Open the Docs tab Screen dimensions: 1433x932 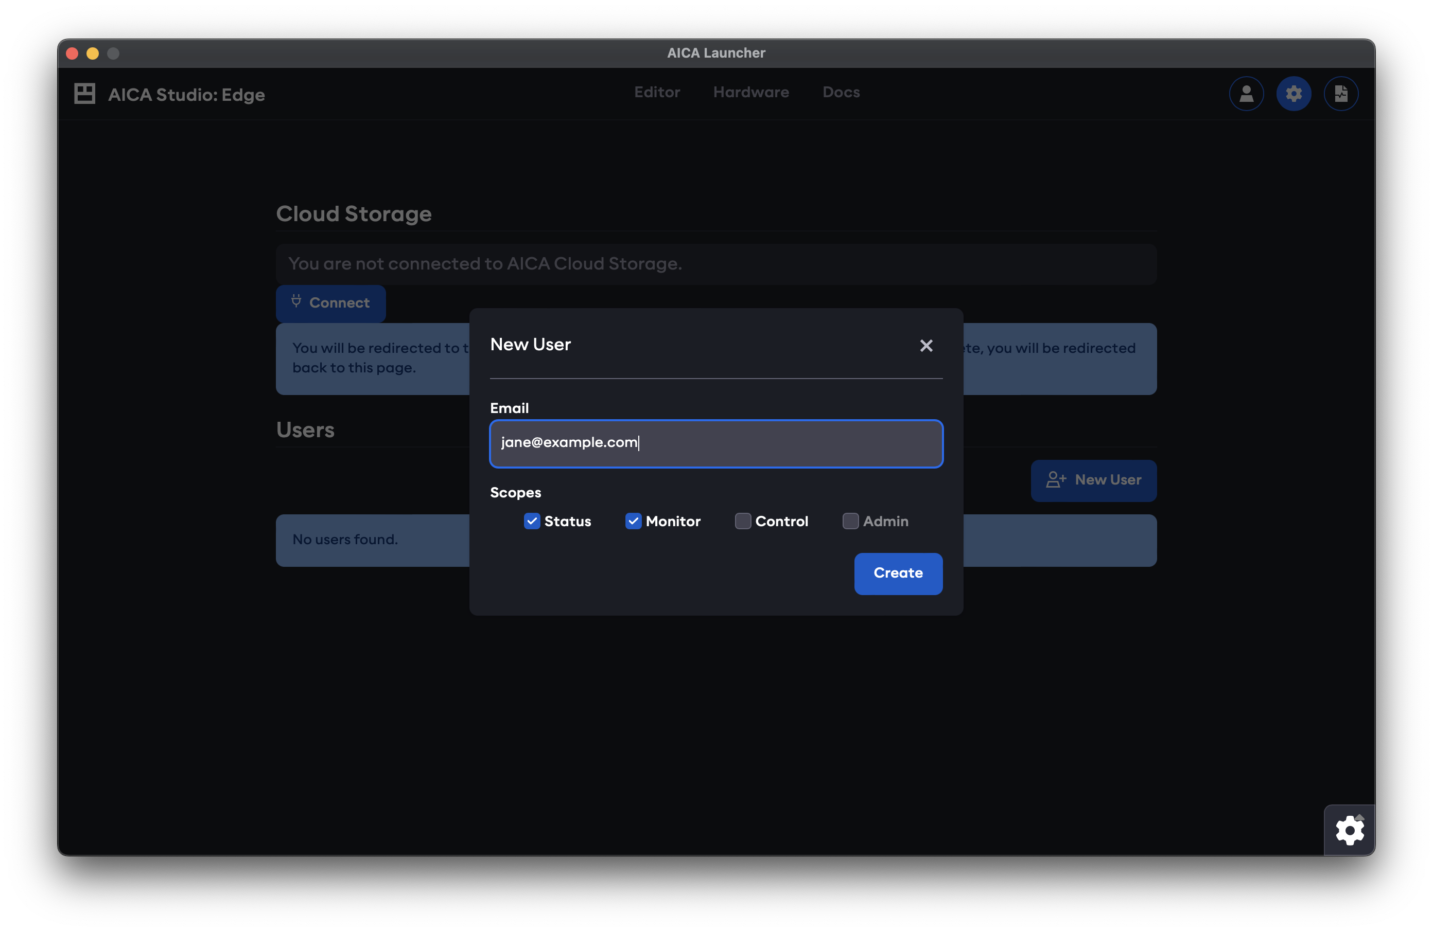pos(841,92)
